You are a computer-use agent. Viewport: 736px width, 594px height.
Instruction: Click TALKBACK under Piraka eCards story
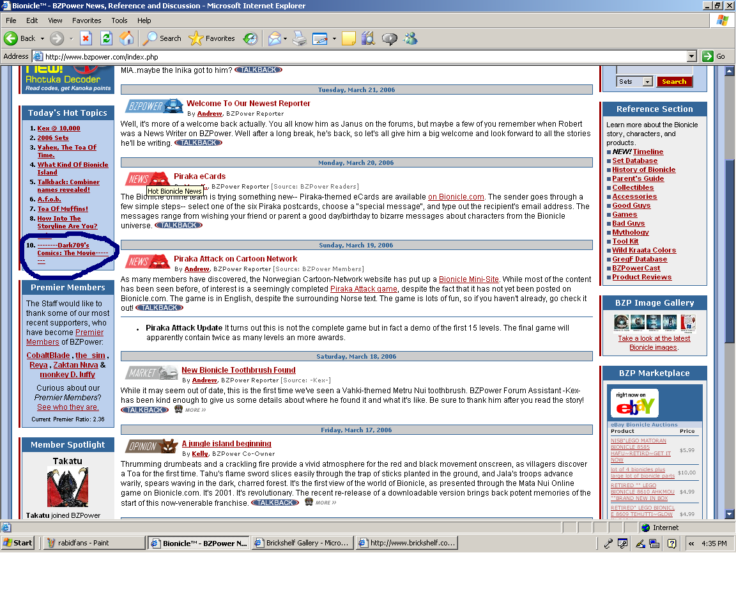178,225
